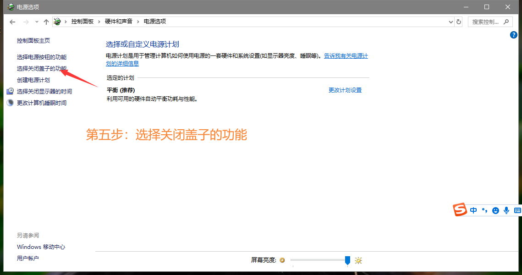This screenshot has height=275, width=522.
Task: Toggle the Sogou punctuation mode icon
Action: click(484, 210)
